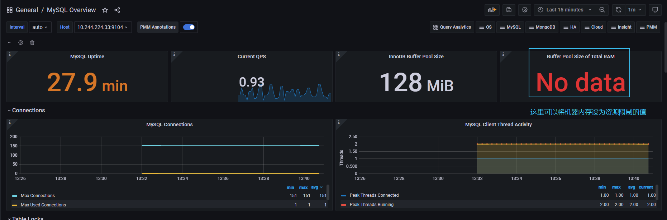The image size is (667, 220).
Task: Open the dashboards grid icon
Action: click(x=10, y=10)
